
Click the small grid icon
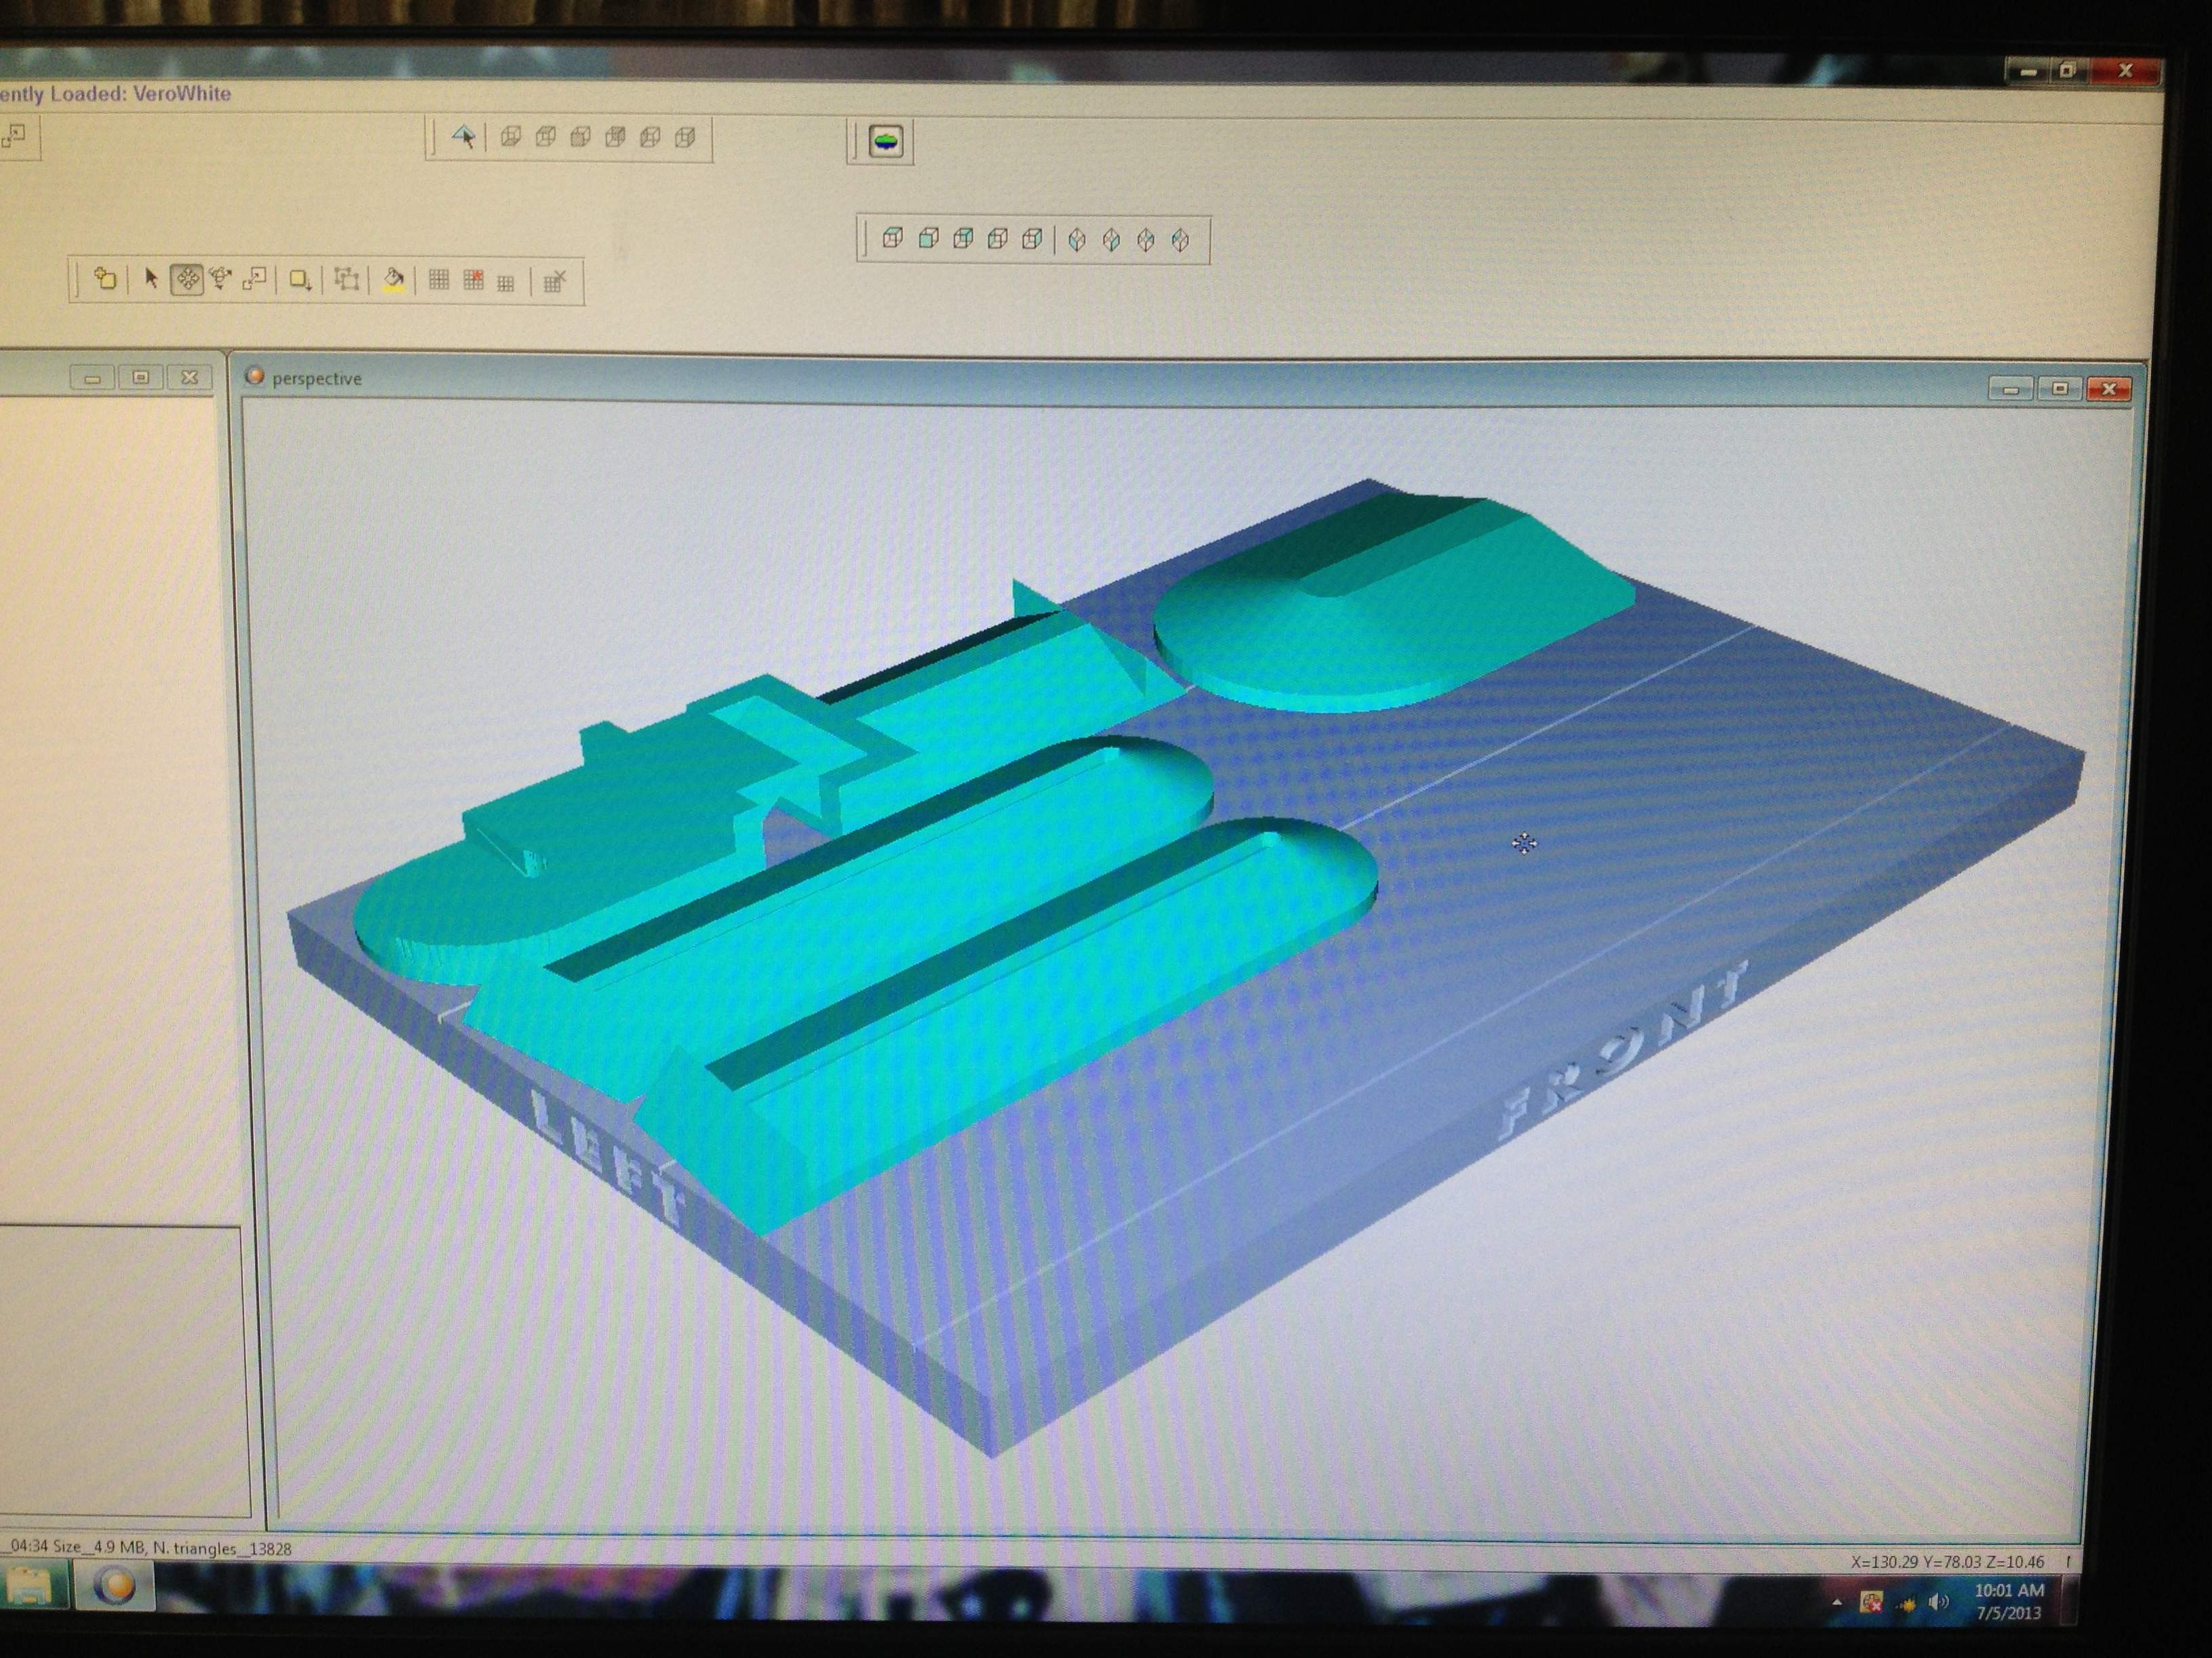506,284
